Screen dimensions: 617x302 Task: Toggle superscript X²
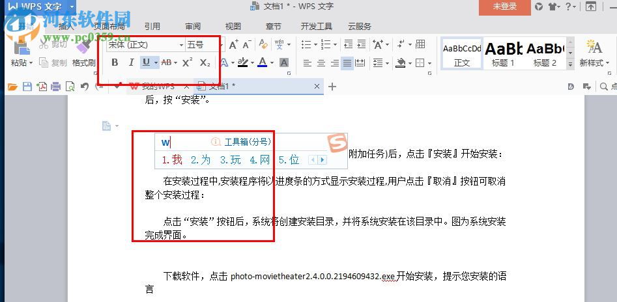pos(187,62)
